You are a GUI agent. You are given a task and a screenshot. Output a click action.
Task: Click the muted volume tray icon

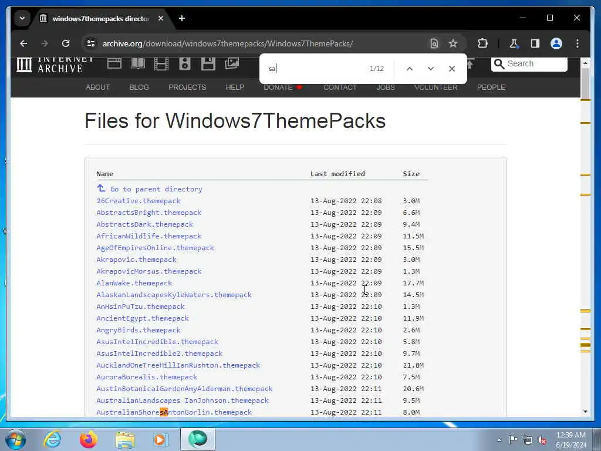coord(542,440)
